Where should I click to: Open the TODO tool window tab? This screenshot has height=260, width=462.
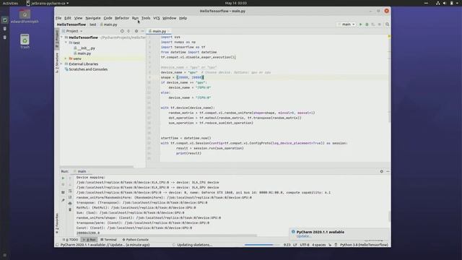point(71,240)
